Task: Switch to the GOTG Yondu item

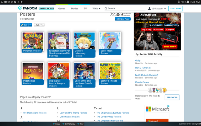Action: coord(69,124)
